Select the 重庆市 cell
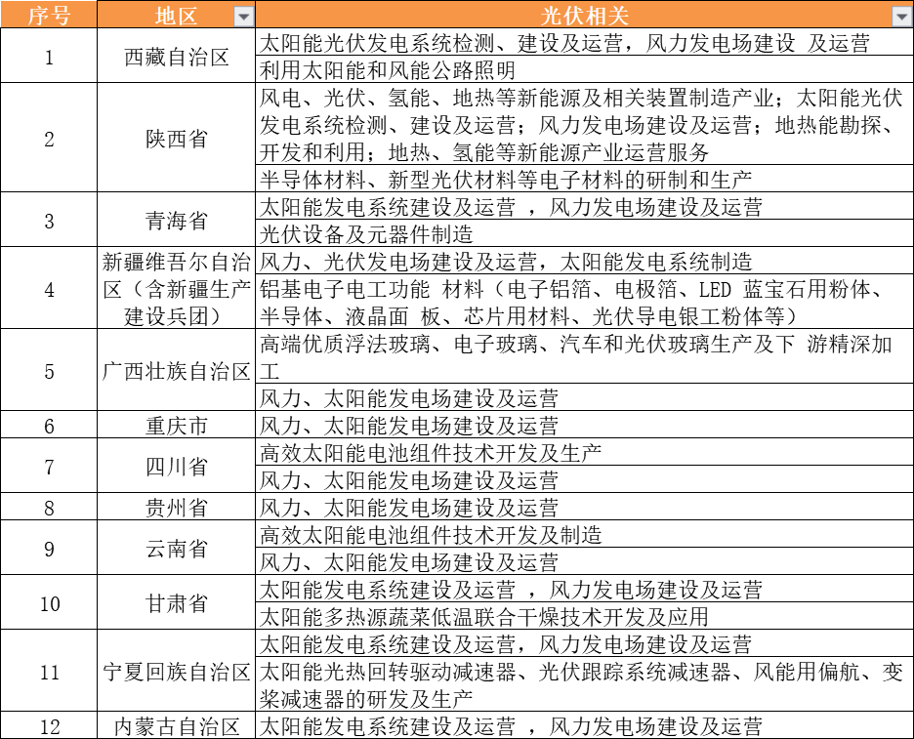 [177, 426]
